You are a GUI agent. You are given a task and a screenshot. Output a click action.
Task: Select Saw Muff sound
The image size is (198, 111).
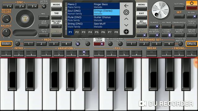coord(106,25)
